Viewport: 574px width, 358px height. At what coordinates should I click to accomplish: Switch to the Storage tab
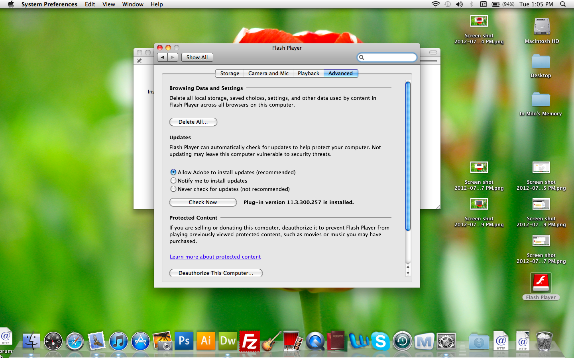tap(230, 73)
